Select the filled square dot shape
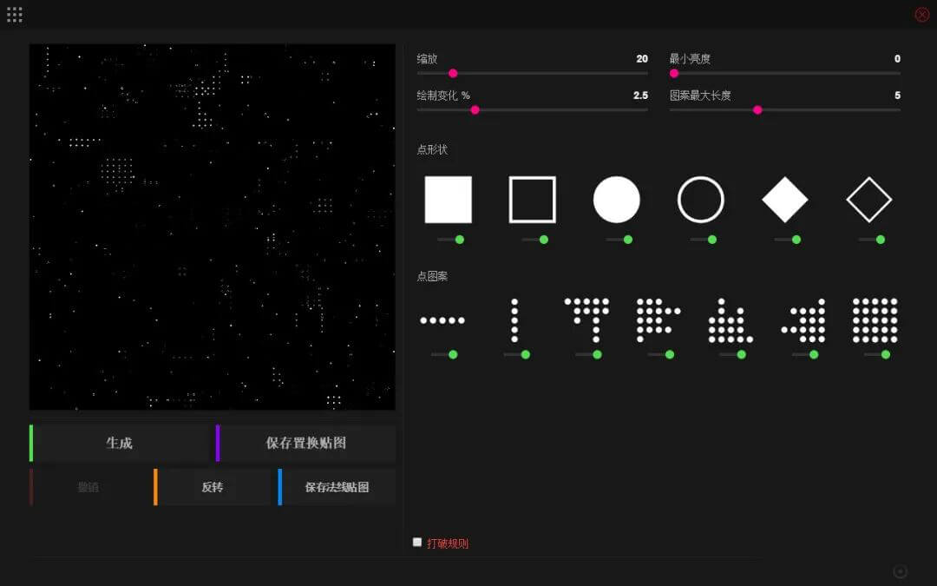 448,200
